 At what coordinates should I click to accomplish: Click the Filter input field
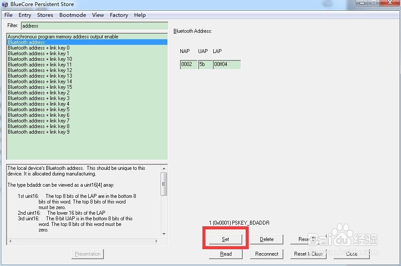pos(94,26)
